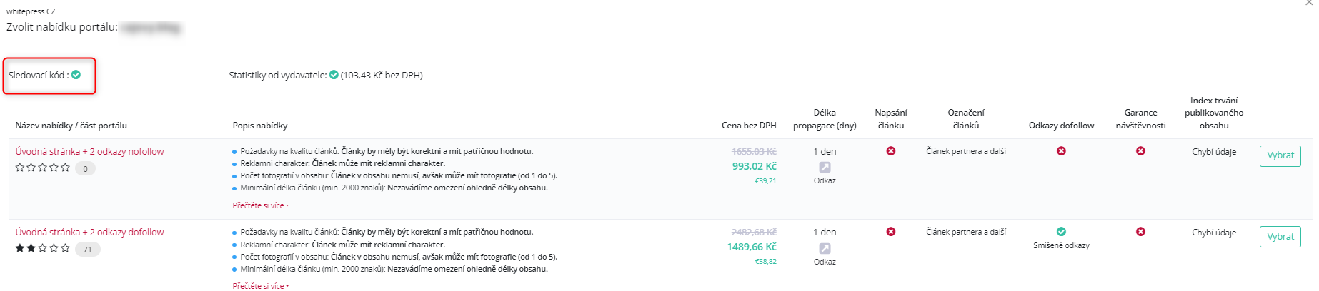Expand Přečtěte si více in first offer

[260, 205]
